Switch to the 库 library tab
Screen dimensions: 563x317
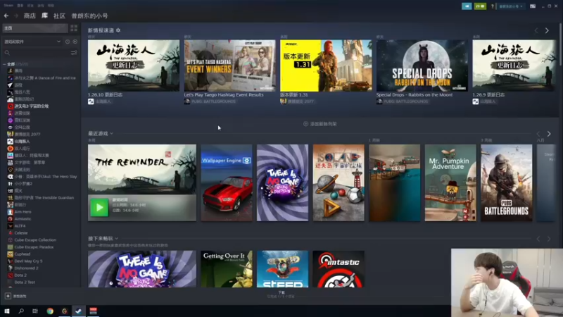[x=44, y=15]
